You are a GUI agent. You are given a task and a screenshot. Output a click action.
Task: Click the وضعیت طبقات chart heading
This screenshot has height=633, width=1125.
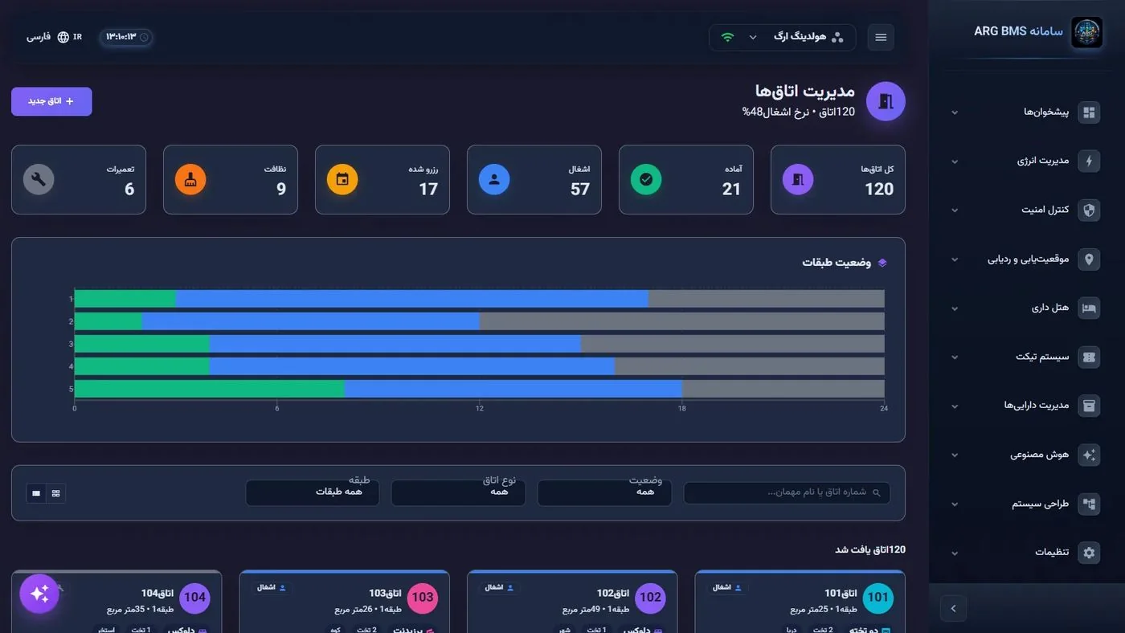pyautogui.click(x=837, y=263)
